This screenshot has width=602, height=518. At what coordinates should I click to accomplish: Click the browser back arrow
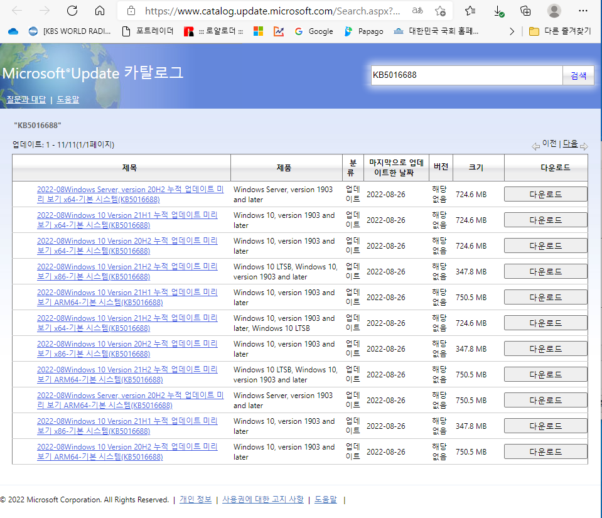tap(18, 11)
